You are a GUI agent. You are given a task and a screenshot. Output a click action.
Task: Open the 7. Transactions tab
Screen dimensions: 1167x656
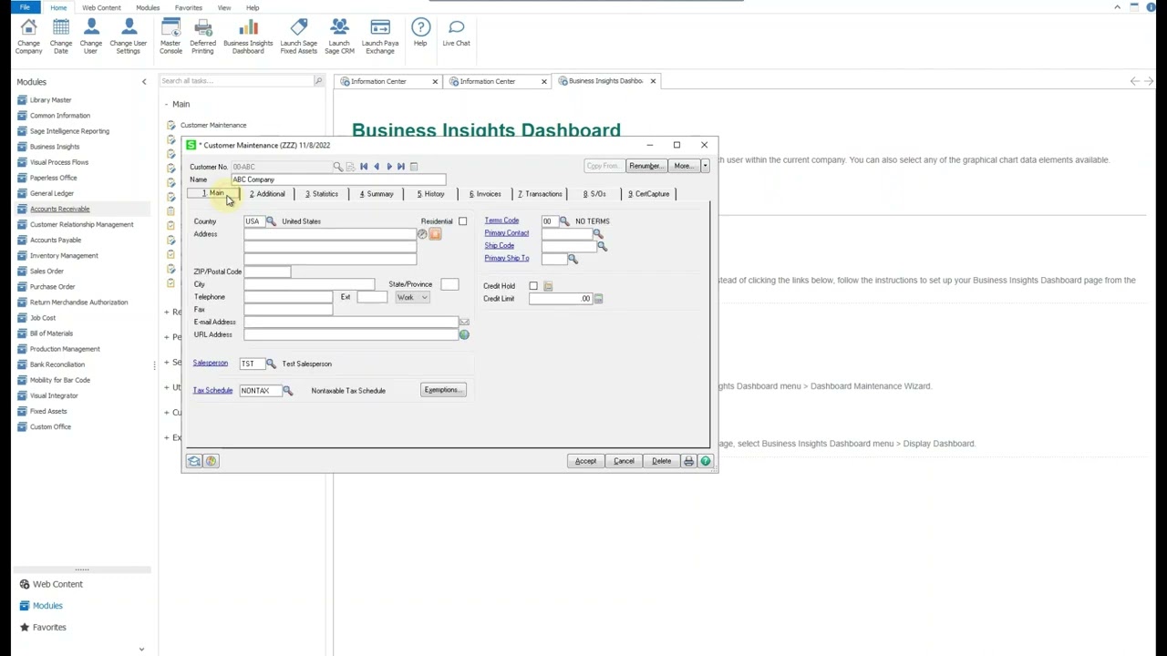pyautogui.click(x=540, y=194)
